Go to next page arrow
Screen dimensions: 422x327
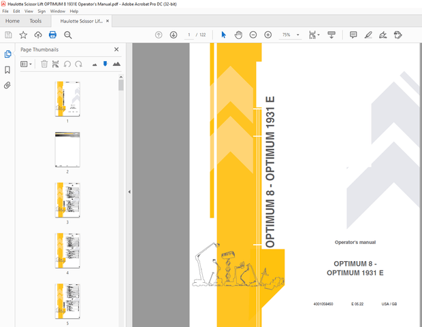click(x=174, y=35)
